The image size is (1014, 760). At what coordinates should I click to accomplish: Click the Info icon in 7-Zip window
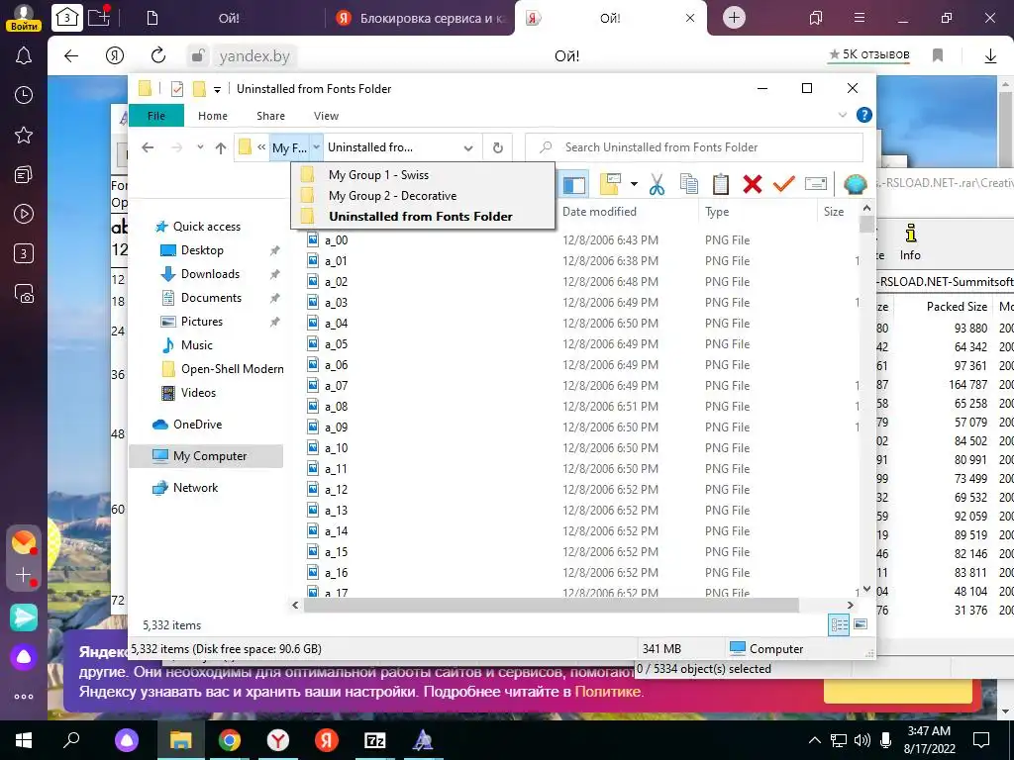click(911, 243)
